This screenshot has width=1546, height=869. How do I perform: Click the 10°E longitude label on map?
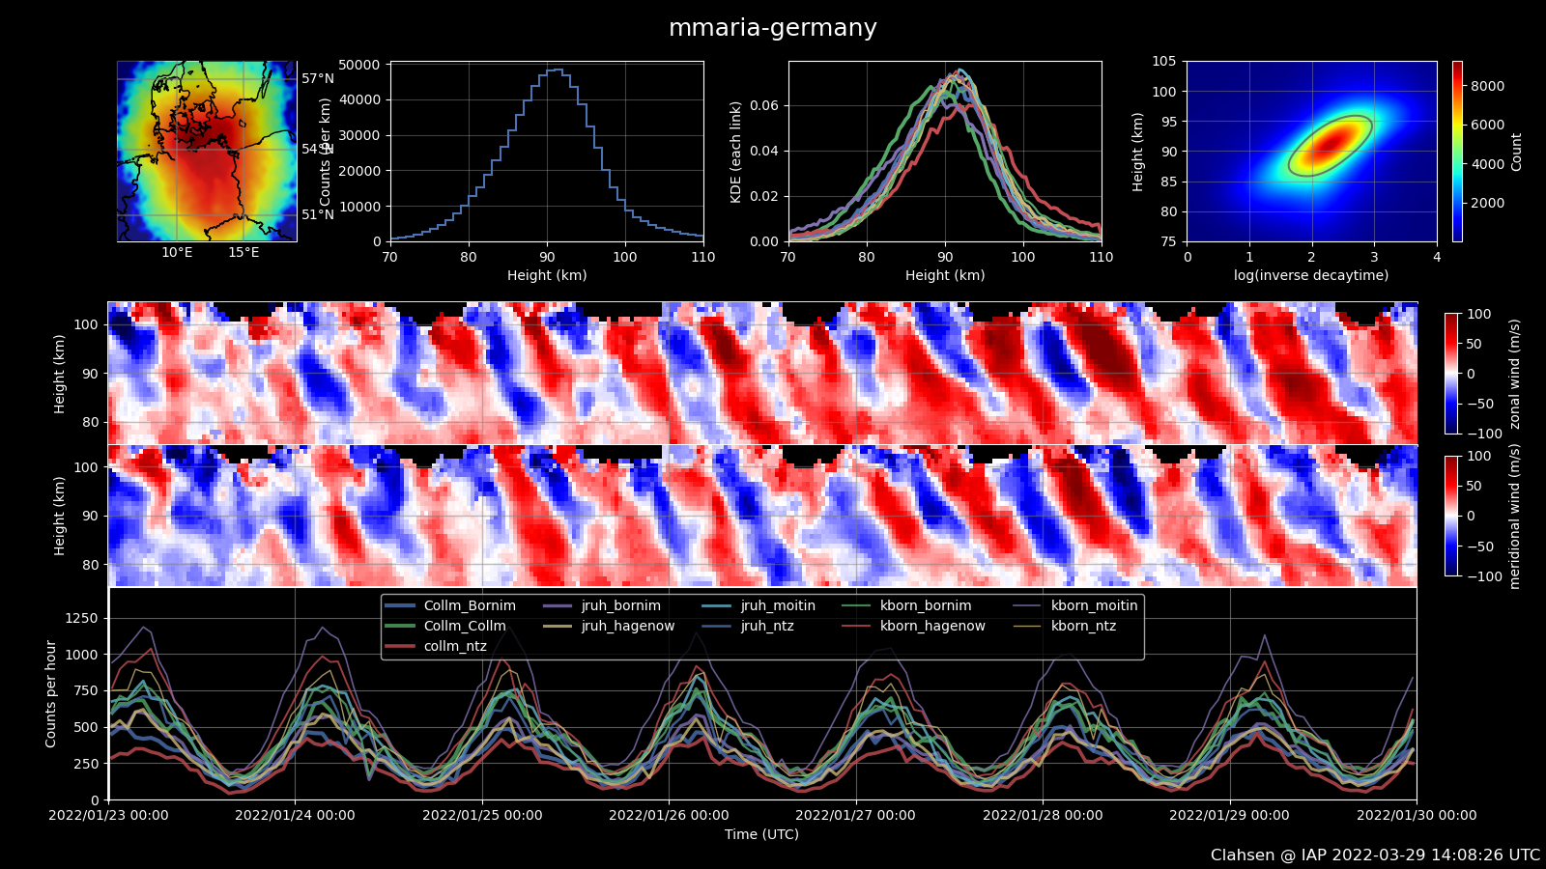pyautogui.click(x=177, y=253)
